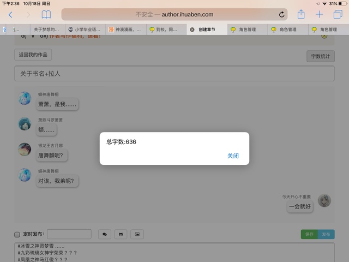Viewport: 349px width, 262px height.
Task: Click the chat bubble insert icon
Action: point(104,234)
